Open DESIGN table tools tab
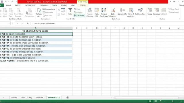This screenshot has width=184, height=103. tap(83, 5)
